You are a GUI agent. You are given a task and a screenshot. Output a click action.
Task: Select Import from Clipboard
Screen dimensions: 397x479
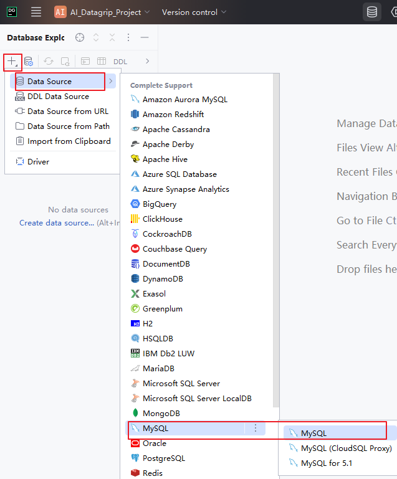coord(63,141)
